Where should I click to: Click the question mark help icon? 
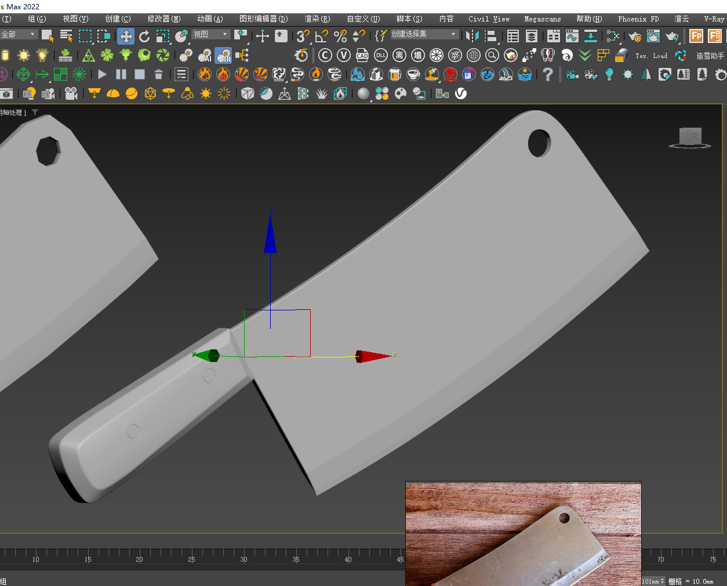[547, 74]
